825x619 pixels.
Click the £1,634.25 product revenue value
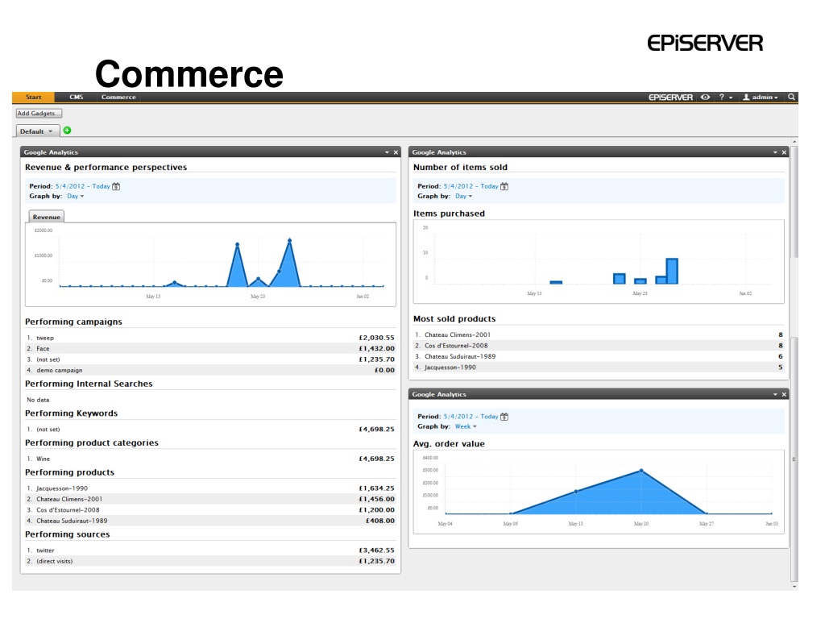377,488
